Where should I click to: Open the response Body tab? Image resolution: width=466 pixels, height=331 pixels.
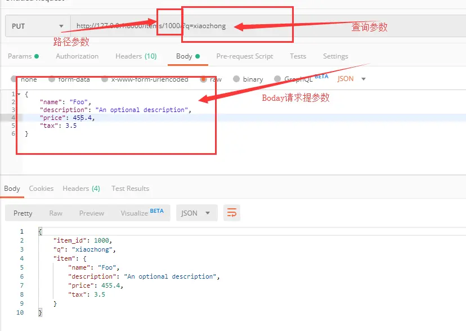(x=12, y=189)
